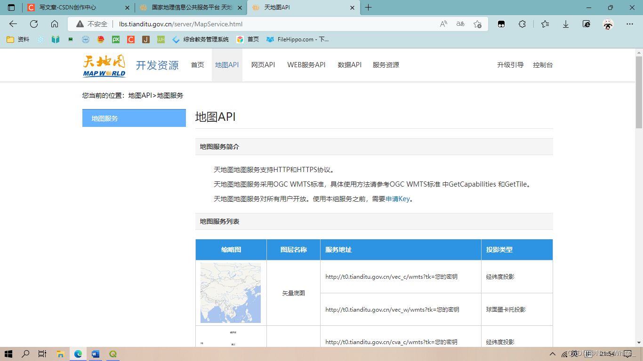Image resolution: width=643 pixels, height=361 pixels.
Task: Open the orange C bookmark icon
Action: tap(131, 39)
